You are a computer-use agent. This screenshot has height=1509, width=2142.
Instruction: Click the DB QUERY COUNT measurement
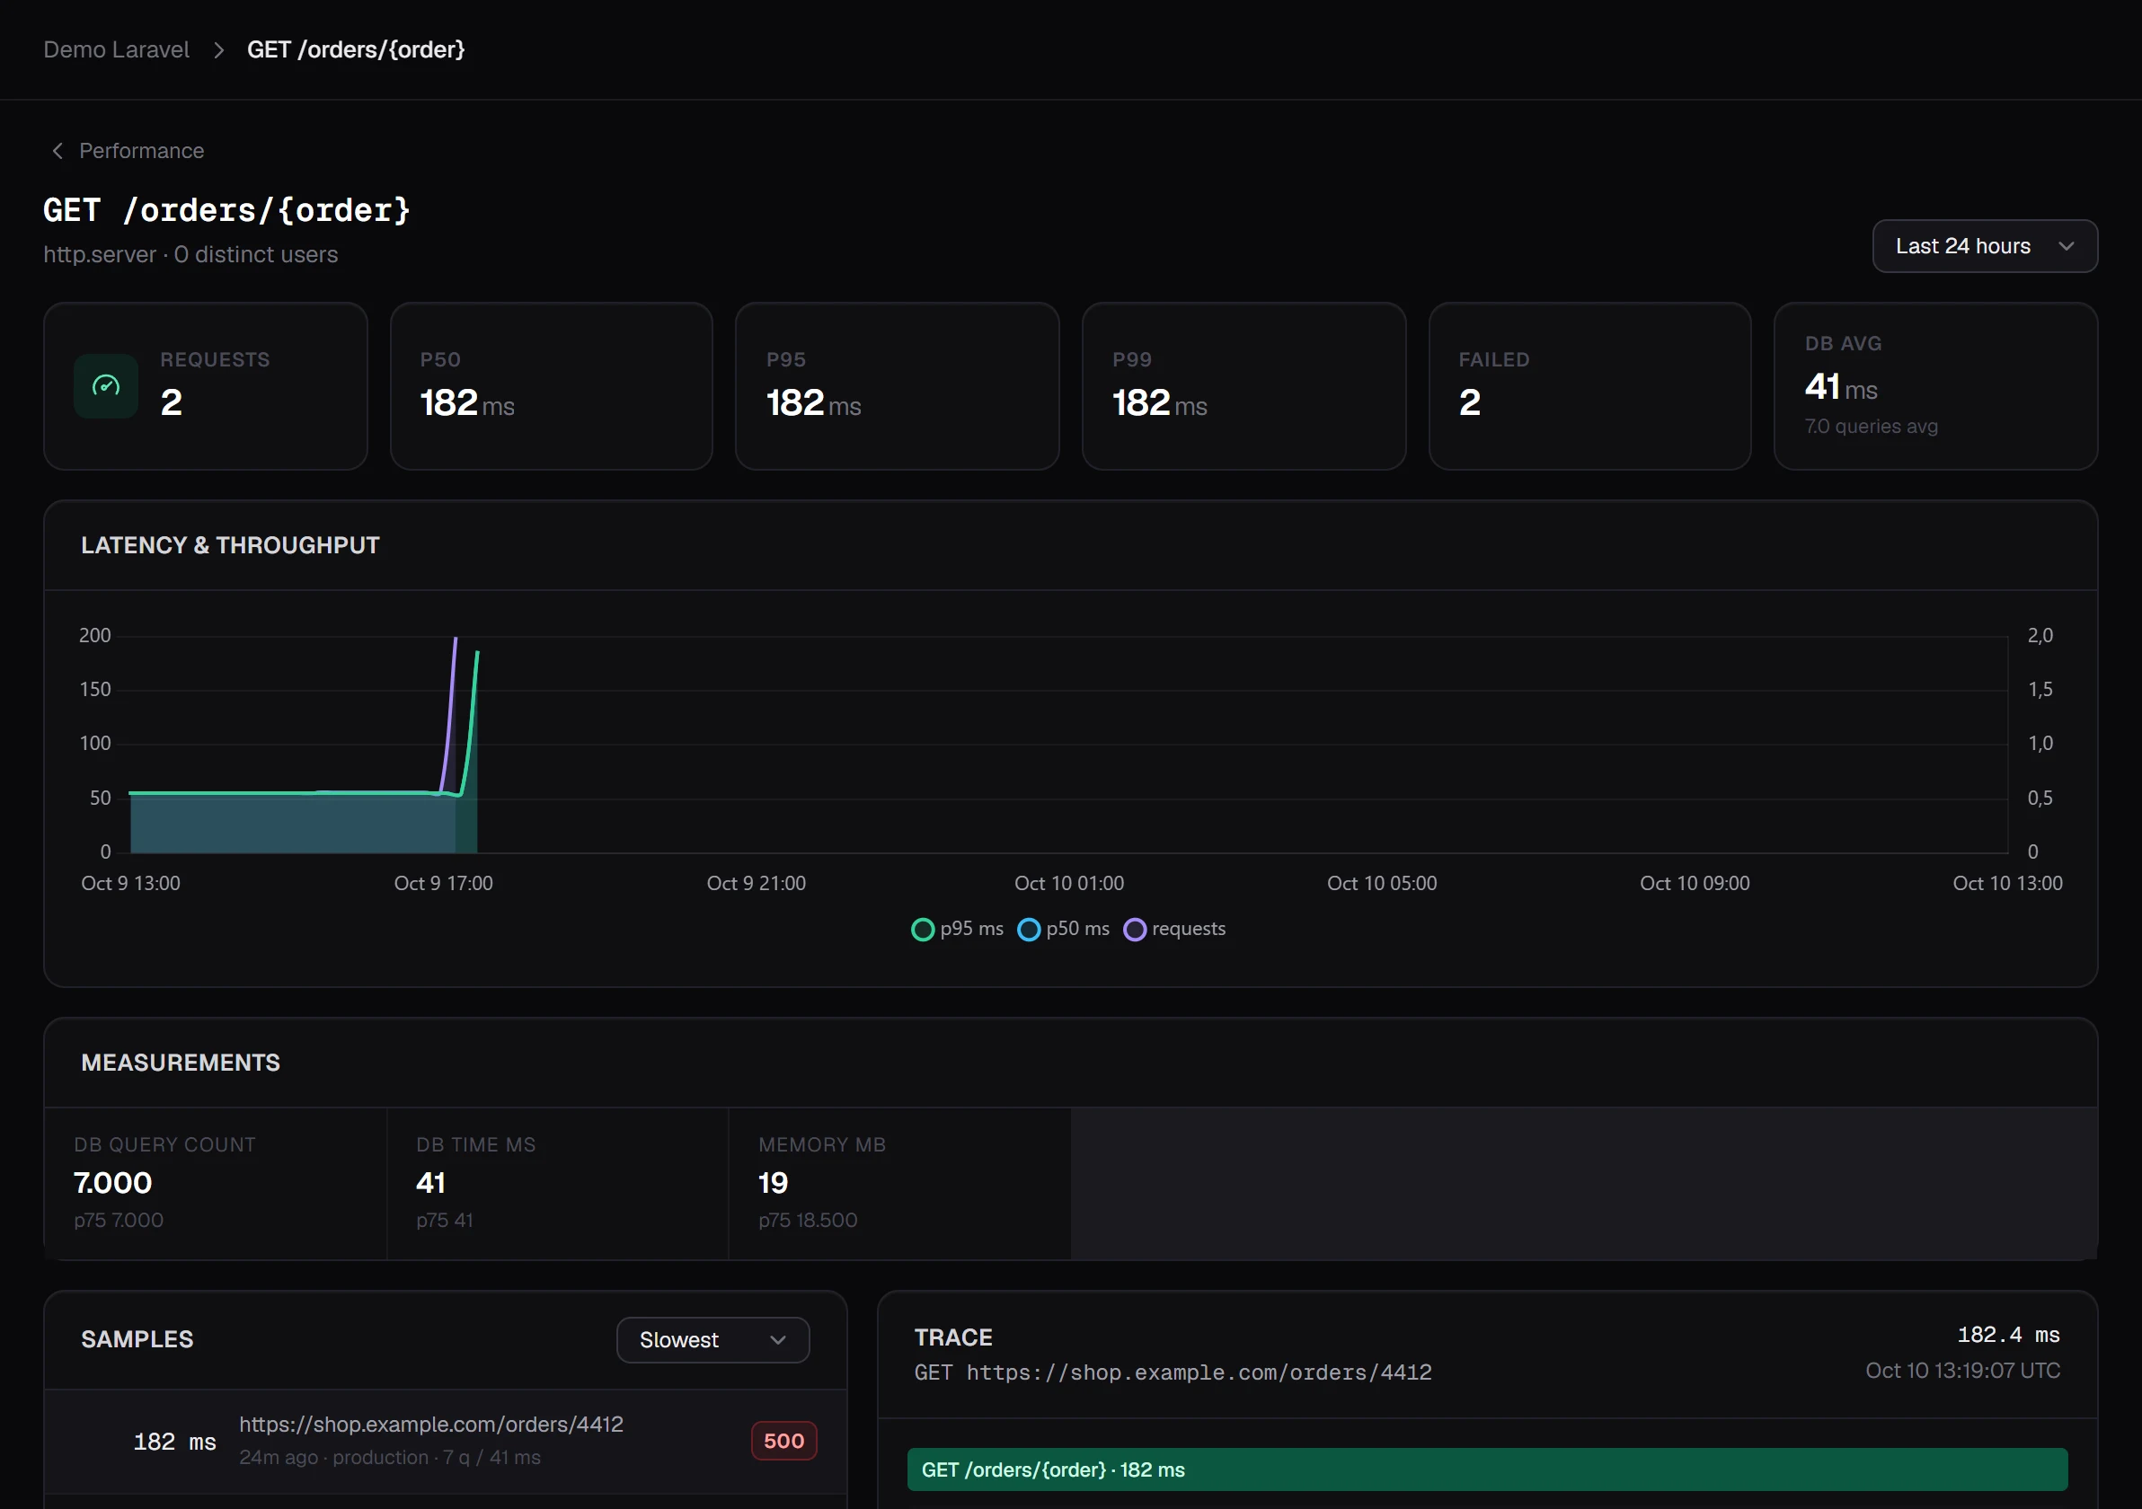point(216,1184)
